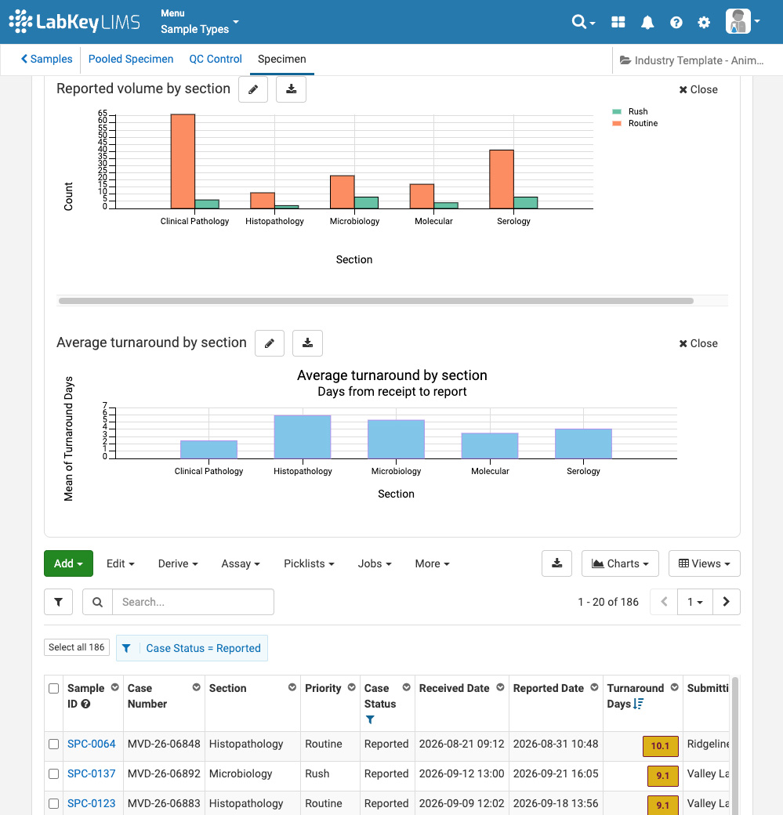Close the Average turnaround by section chart
This screenshot has width=783, height=815.
click(x=698, y=343)
